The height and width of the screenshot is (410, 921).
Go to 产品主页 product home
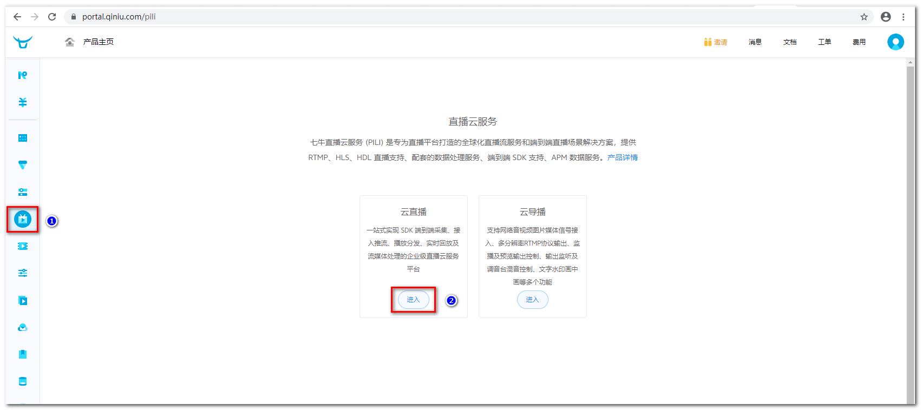tap(99, 42)
